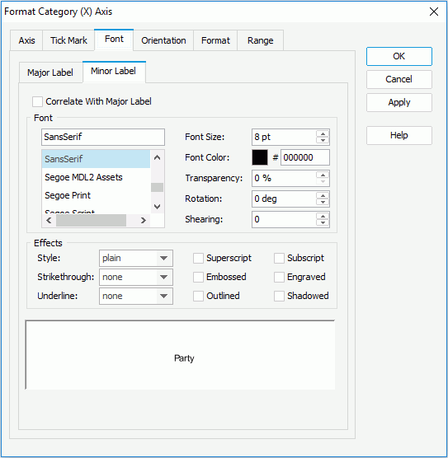The width and height of the screenshot is (448, 458).
Task: Select the Font tab
Action: pyautogui.click(x=114, y=40)
